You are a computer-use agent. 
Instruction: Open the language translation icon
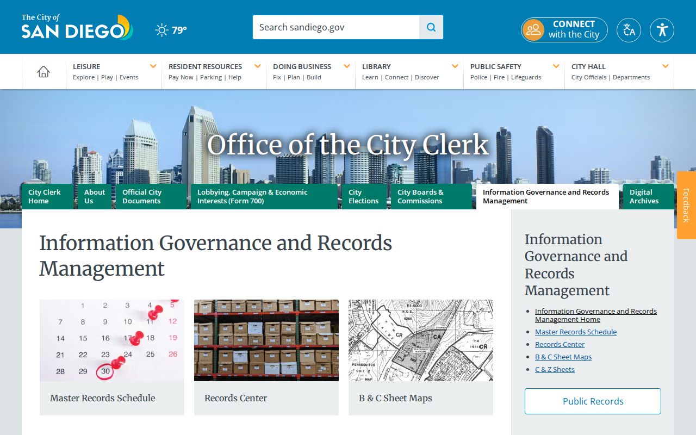tap(629, 30)
